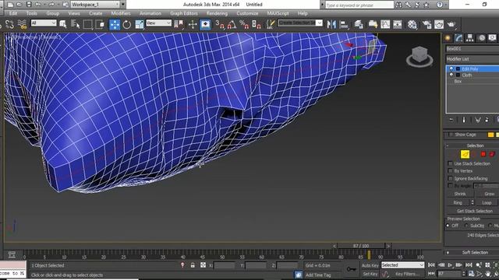Click the Loop selection button
Viewport: 499px width, 280px height.
487,202
